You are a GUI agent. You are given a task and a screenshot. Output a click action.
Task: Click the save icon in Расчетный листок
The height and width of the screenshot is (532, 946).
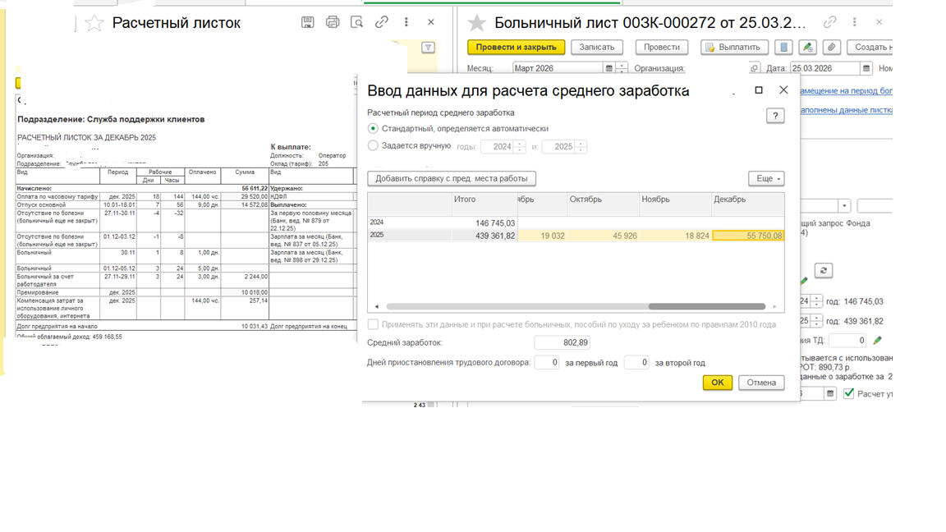(x=307, y=22)
